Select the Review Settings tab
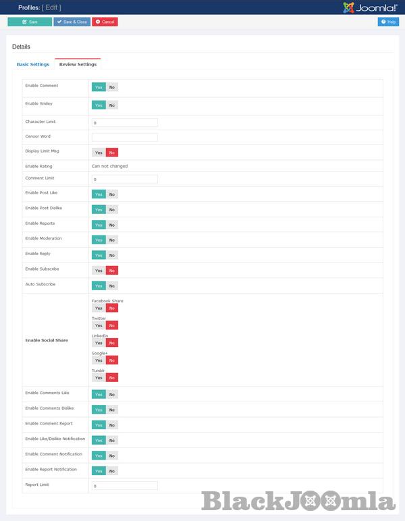The height and width of the screenshot is (521, 405). (x=78, y=64)
